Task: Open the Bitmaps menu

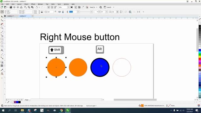Action: (x=41, y=4)
